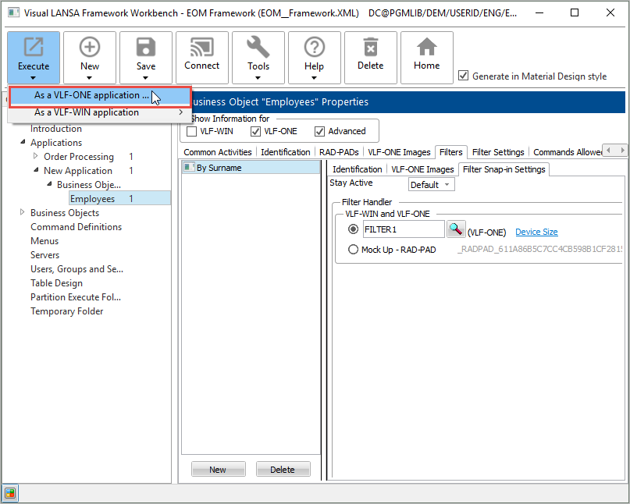This screenshot has height=504, width=630.
Task: Select the Mock Up - RAD-PAD radio button
Action: tap(353, 250)
